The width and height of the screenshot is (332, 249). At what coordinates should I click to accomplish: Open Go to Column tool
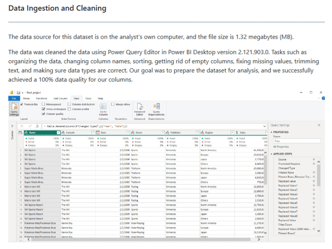pos(103,110)
